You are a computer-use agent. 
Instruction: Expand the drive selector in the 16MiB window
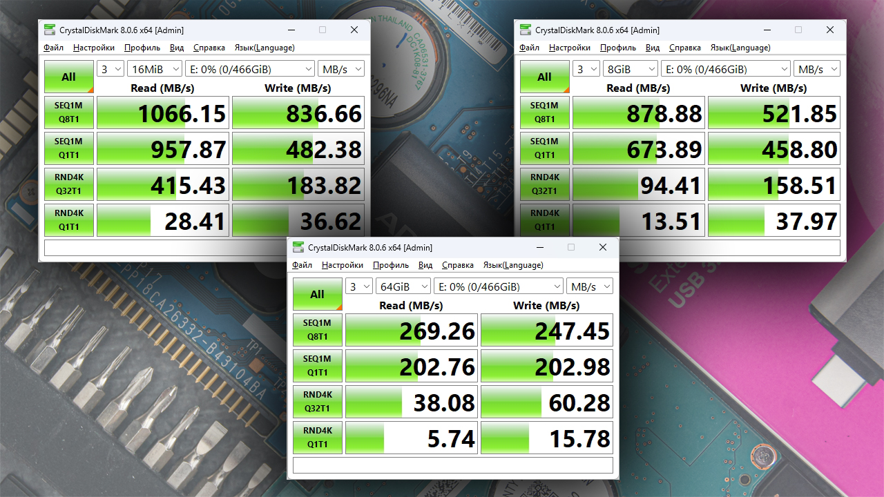pos(250,69)
